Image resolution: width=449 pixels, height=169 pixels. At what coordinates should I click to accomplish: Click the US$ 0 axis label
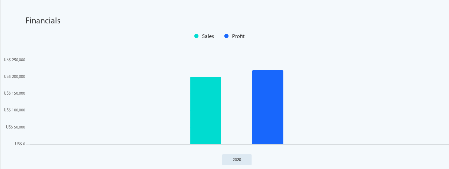click(20, 144)
